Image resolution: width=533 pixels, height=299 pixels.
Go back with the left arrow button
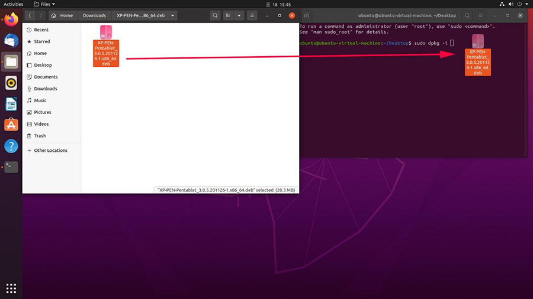click(x=30, y=15)
